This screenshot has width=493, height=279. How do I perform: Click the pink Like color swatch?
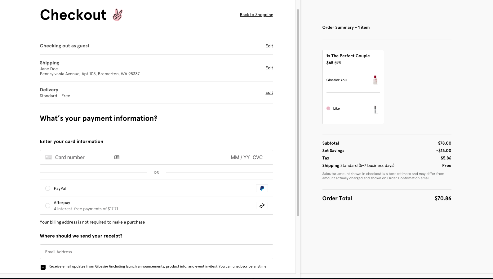(328, 108)
